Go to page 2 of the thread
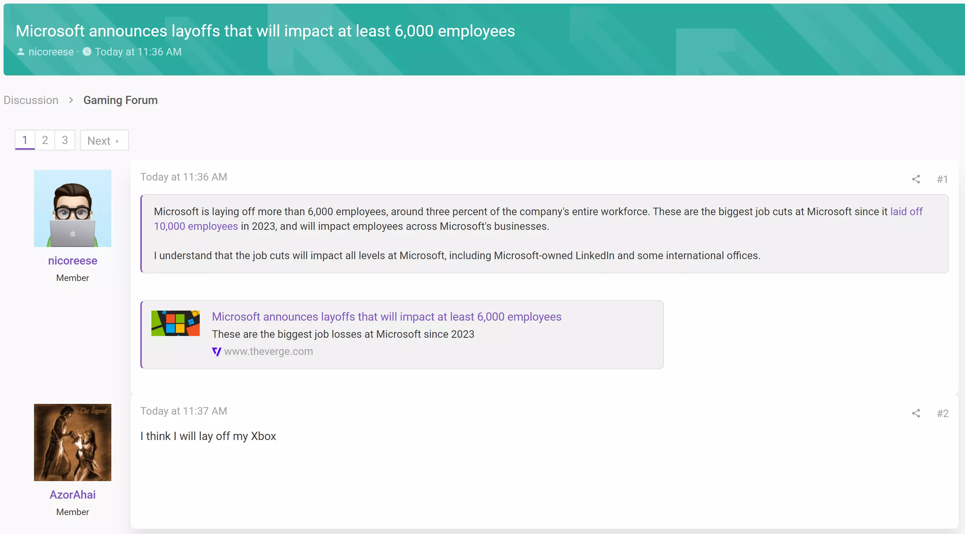 [x=45, y=140]
